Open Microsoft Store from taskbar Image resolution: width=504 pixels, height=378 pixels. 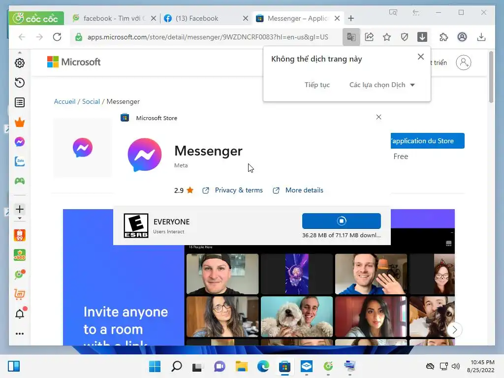point(285,366)
